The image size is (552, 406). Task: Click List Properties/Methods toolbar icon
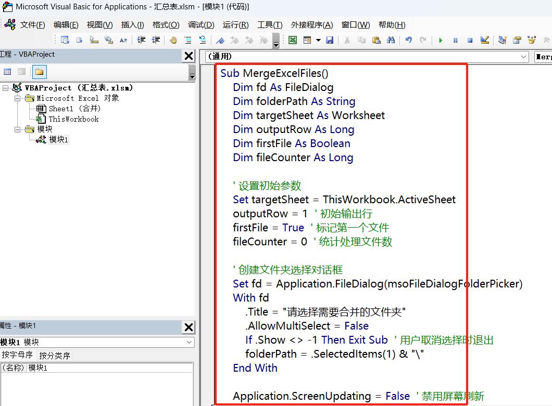click(65, 40)
